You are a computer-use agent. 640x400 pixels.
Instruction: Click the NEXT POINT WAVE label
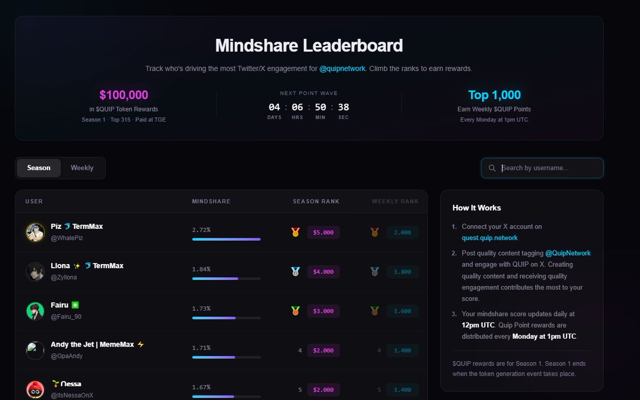click(309, 93)
